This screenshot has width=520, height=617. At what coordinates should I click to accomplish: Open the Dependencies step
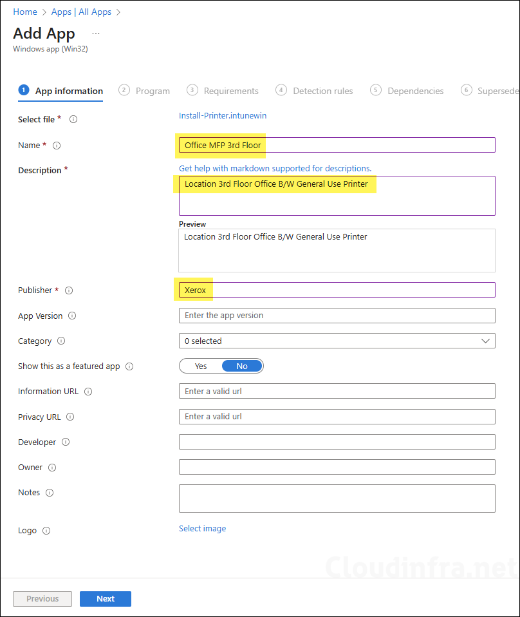click(414, 90)
